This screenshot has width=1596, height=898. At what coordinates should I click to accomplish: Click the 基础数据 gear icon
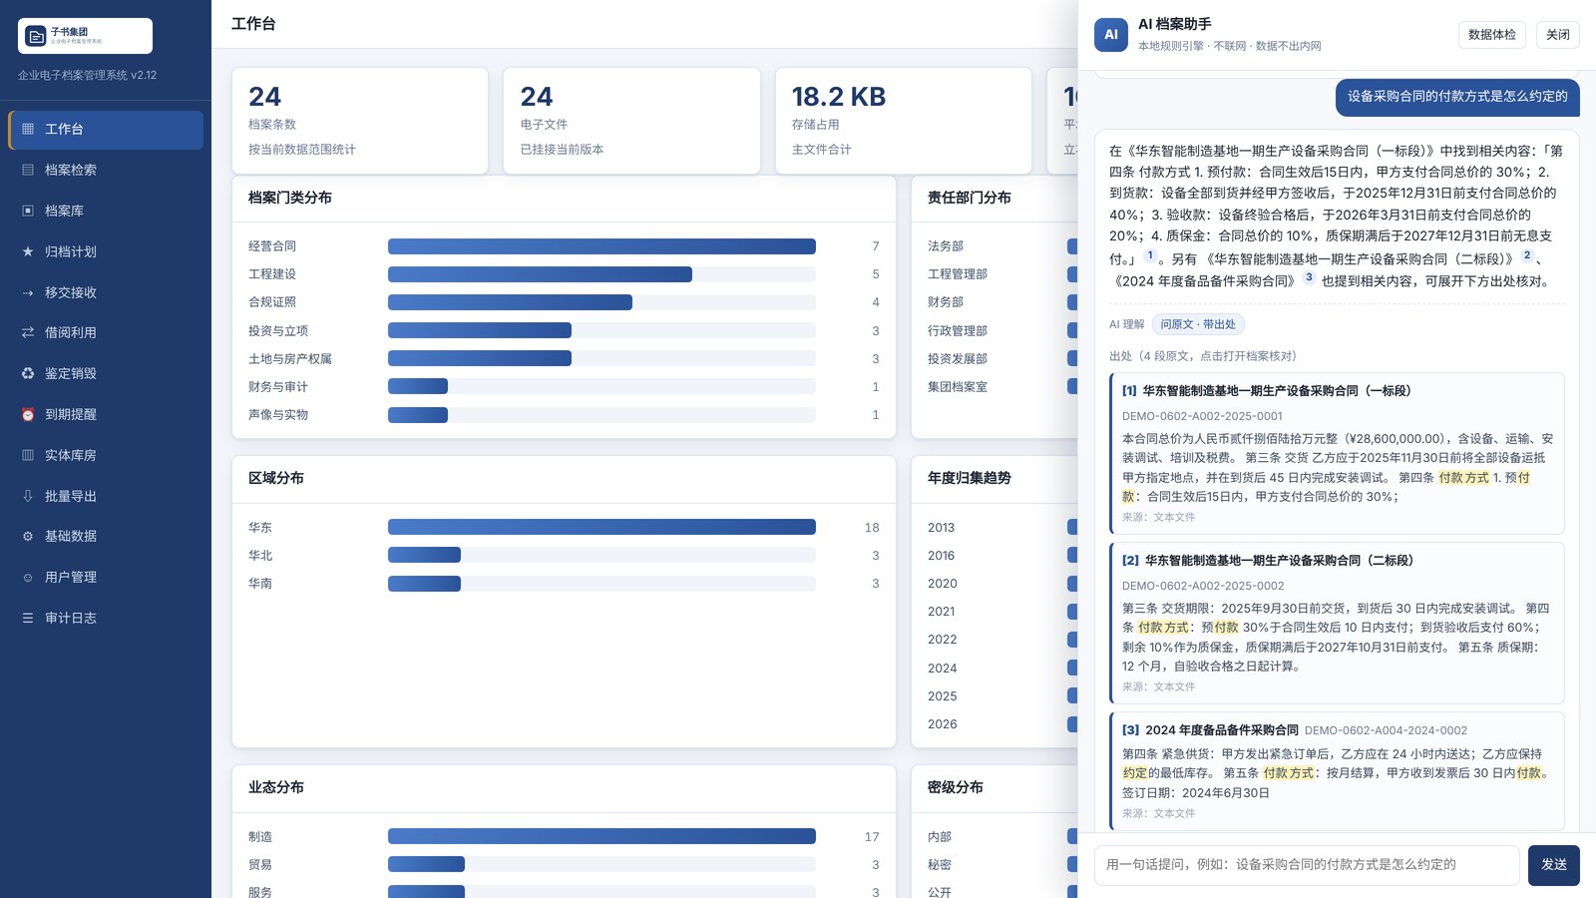(x=28, y=537)
